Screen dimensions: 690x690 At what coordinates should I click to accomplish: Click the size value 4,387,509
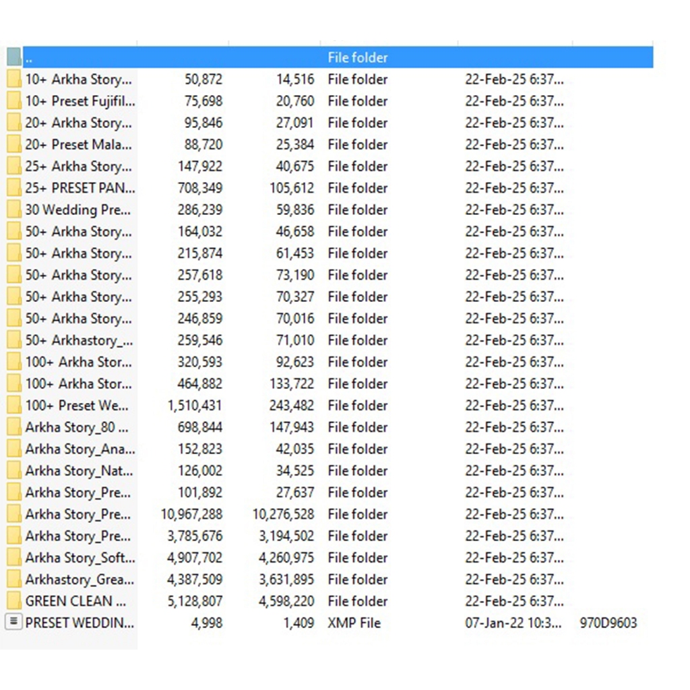195,579
